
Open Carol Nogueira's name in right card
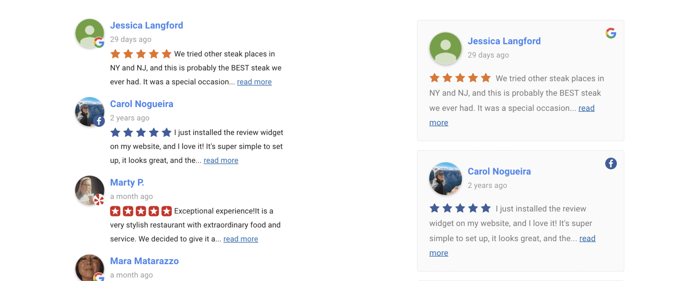coord(499,171)
